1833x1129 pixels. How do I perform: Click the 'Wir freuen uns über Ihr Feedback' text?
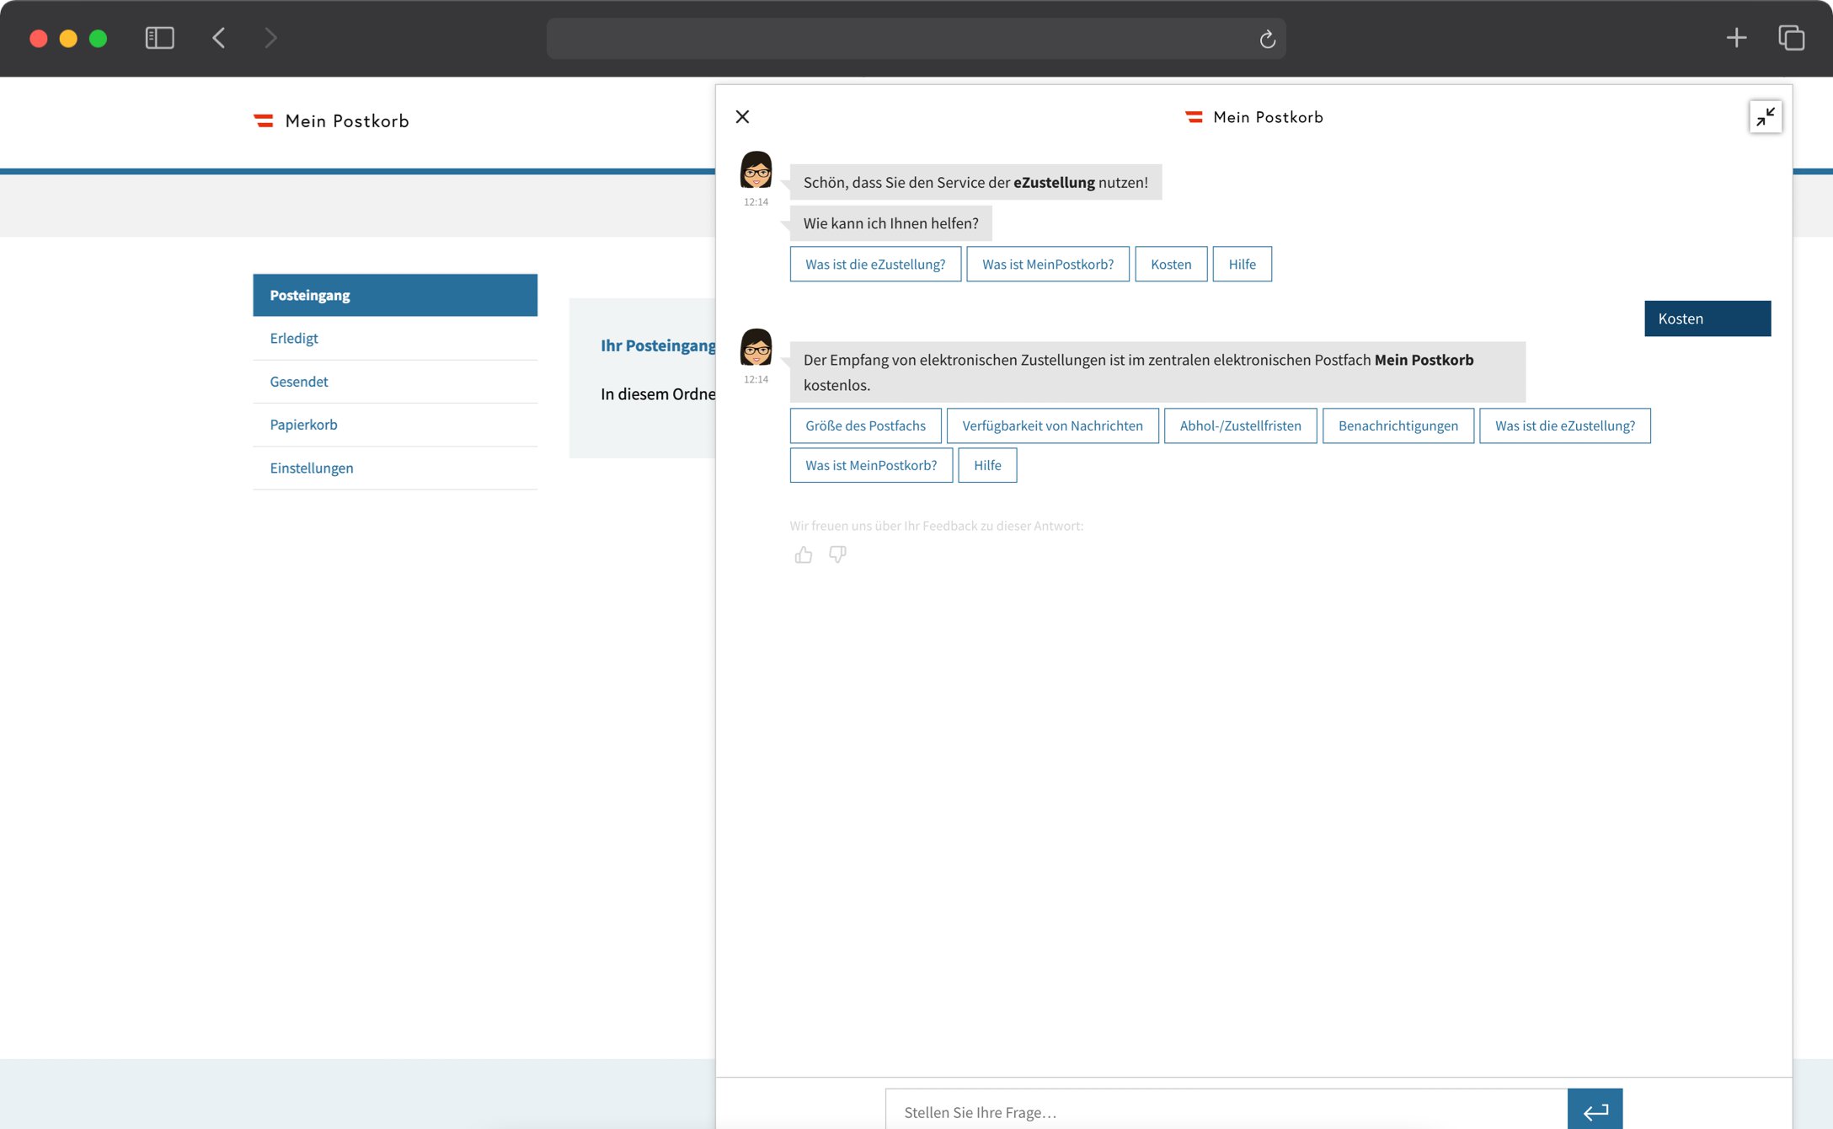pos(937,526)
